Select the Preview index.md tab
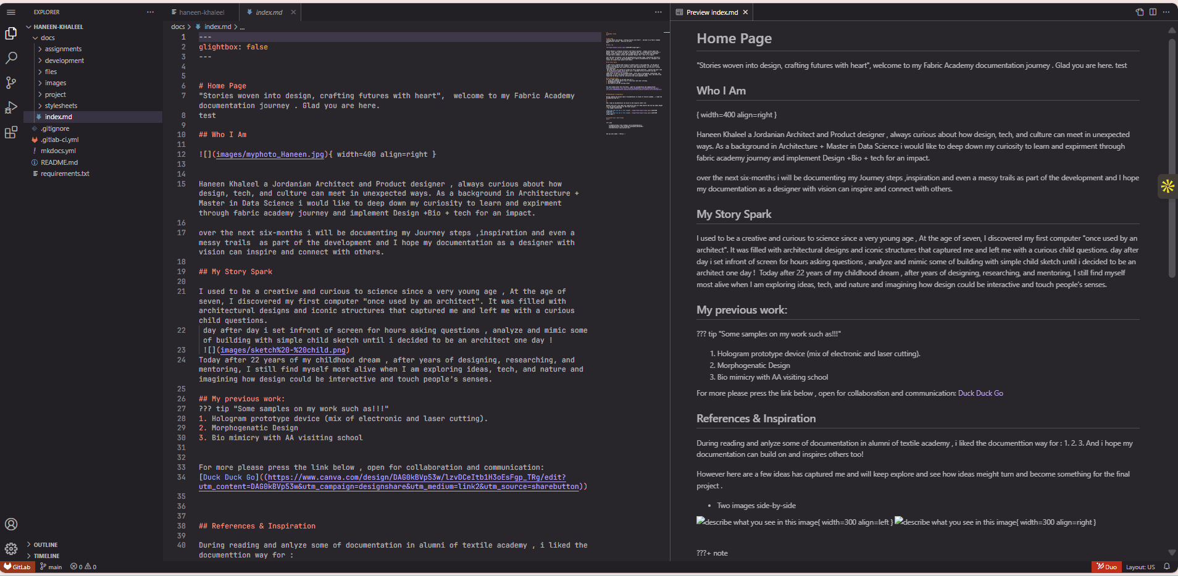Screen dimensions: 1178x576 pyautogui.click(x=711, y=12)
